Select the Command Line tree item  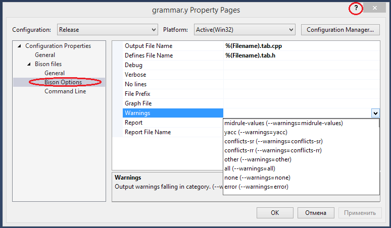pos(65,91)
